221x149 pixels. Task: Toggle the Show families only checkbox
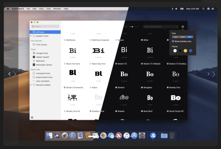tap(173, 41)
